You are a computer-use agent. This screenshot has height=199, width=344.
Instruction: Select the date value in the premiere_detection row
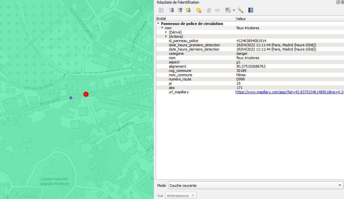coord(276,45)
